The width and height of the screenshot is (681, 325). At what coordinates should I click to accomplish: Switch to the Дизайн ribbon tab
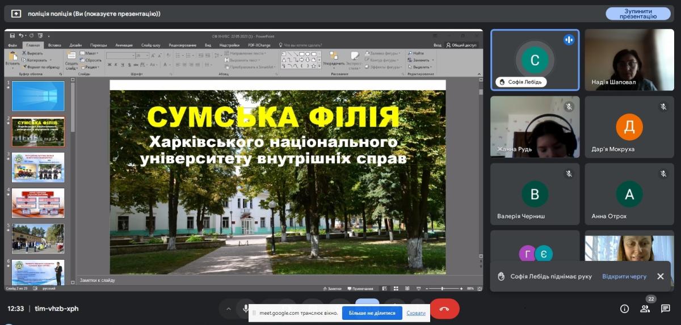[75, 45]
